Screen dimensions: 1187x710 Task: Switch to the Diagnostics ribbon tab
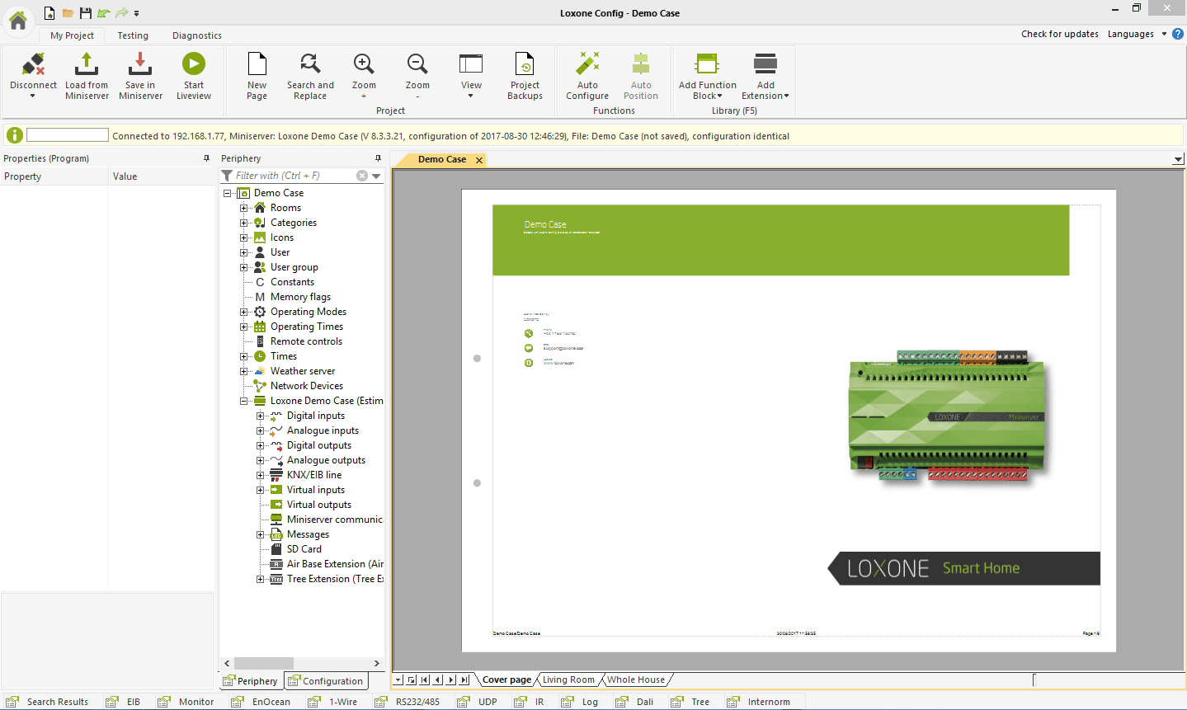(x=197, y=35)
